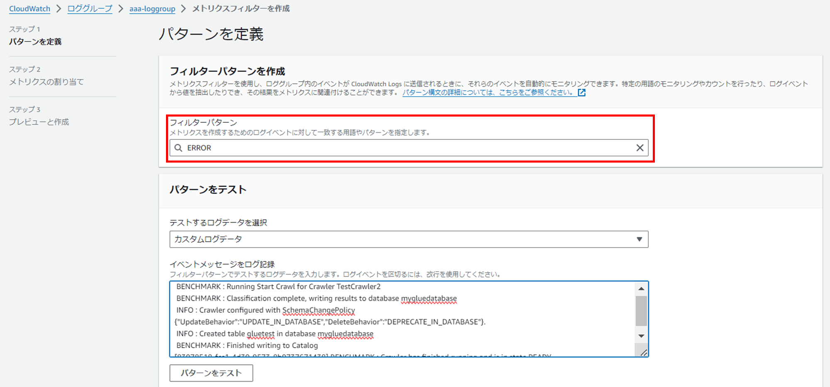Screen dimensions: 830x387
Task: Click the パターンをテスト button
Action: pyautogui.click(x=211, y=373)
